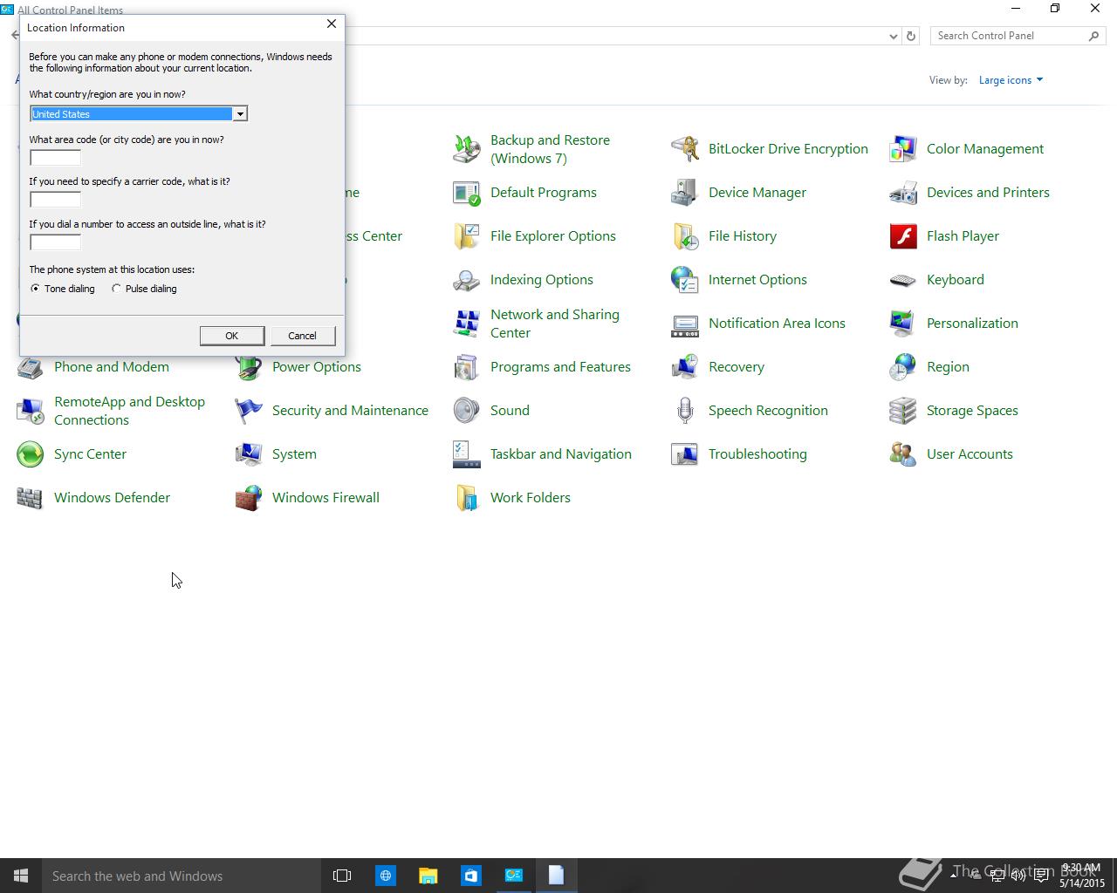Open Troubleshooting icon

click(685, 454)
